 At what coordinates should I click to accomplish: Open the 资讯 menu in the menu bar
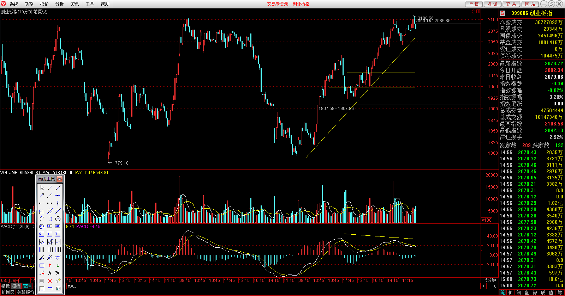pyautogui.click(x=75, y=4)
